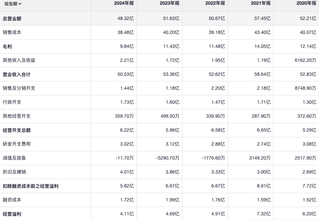Choose the 2021年报 column header

260,3
